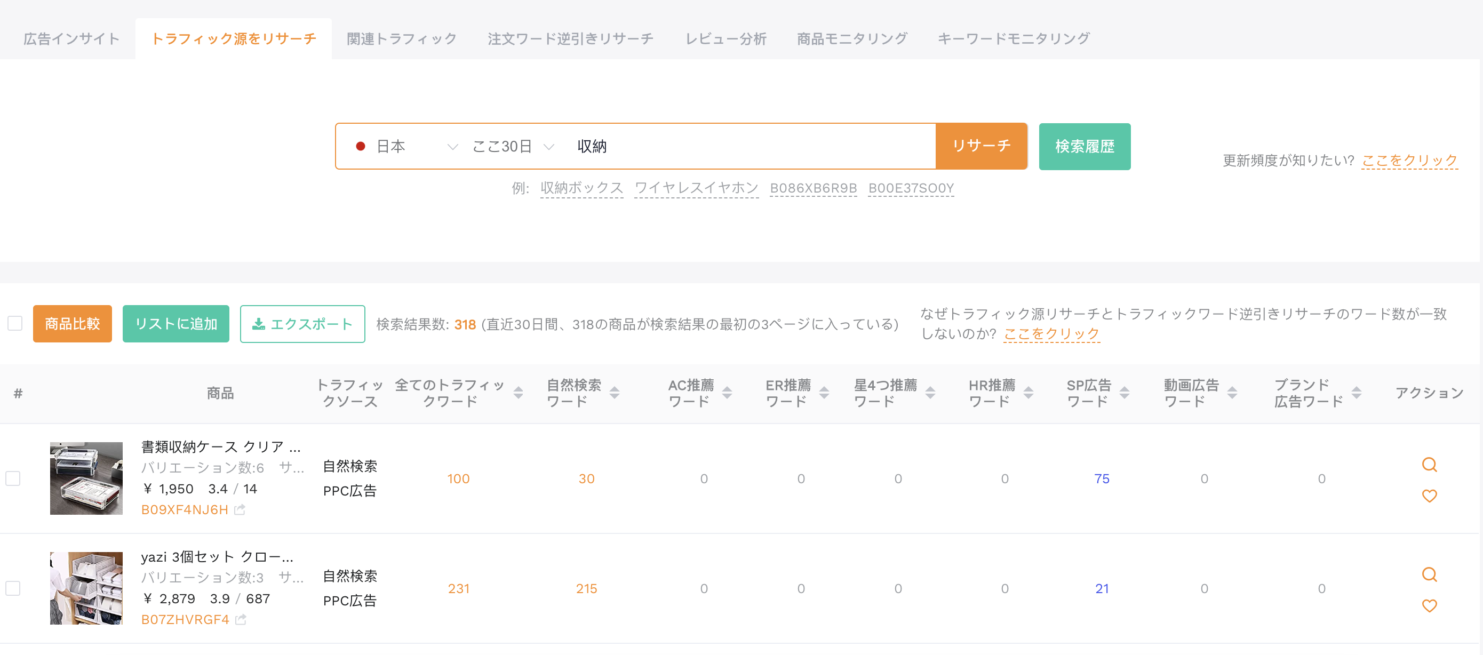
Task: Open yazi 3個セット product thumbnail
Action: [x=86, y=588]
